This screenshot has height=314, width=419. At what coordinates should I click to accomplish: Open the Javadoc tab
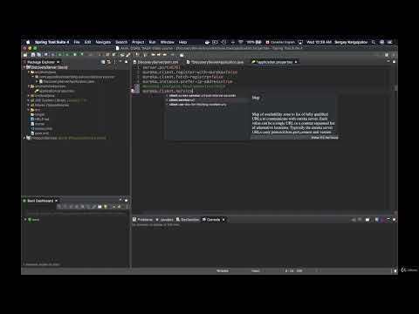(165, 220)
